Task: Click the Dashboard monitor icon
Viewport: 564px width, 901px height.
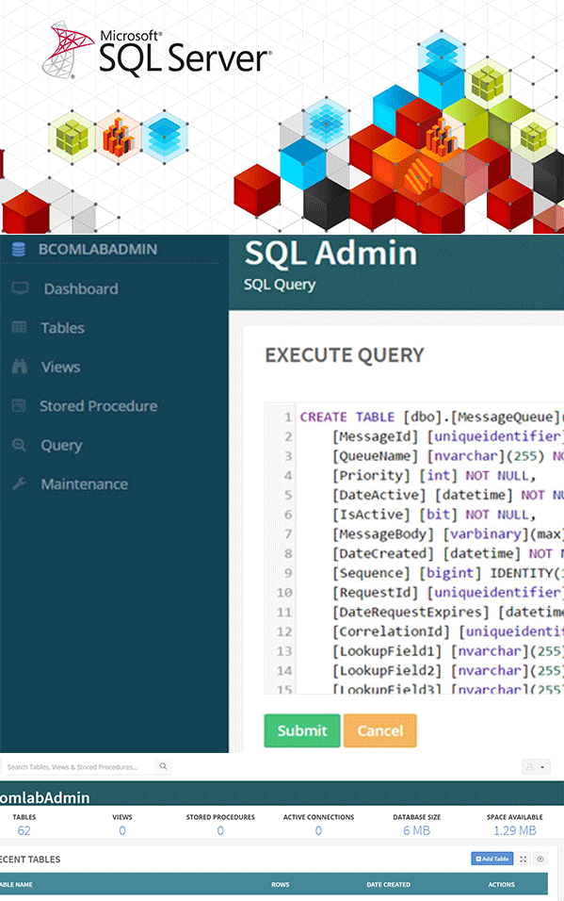Action: [20, 288]
